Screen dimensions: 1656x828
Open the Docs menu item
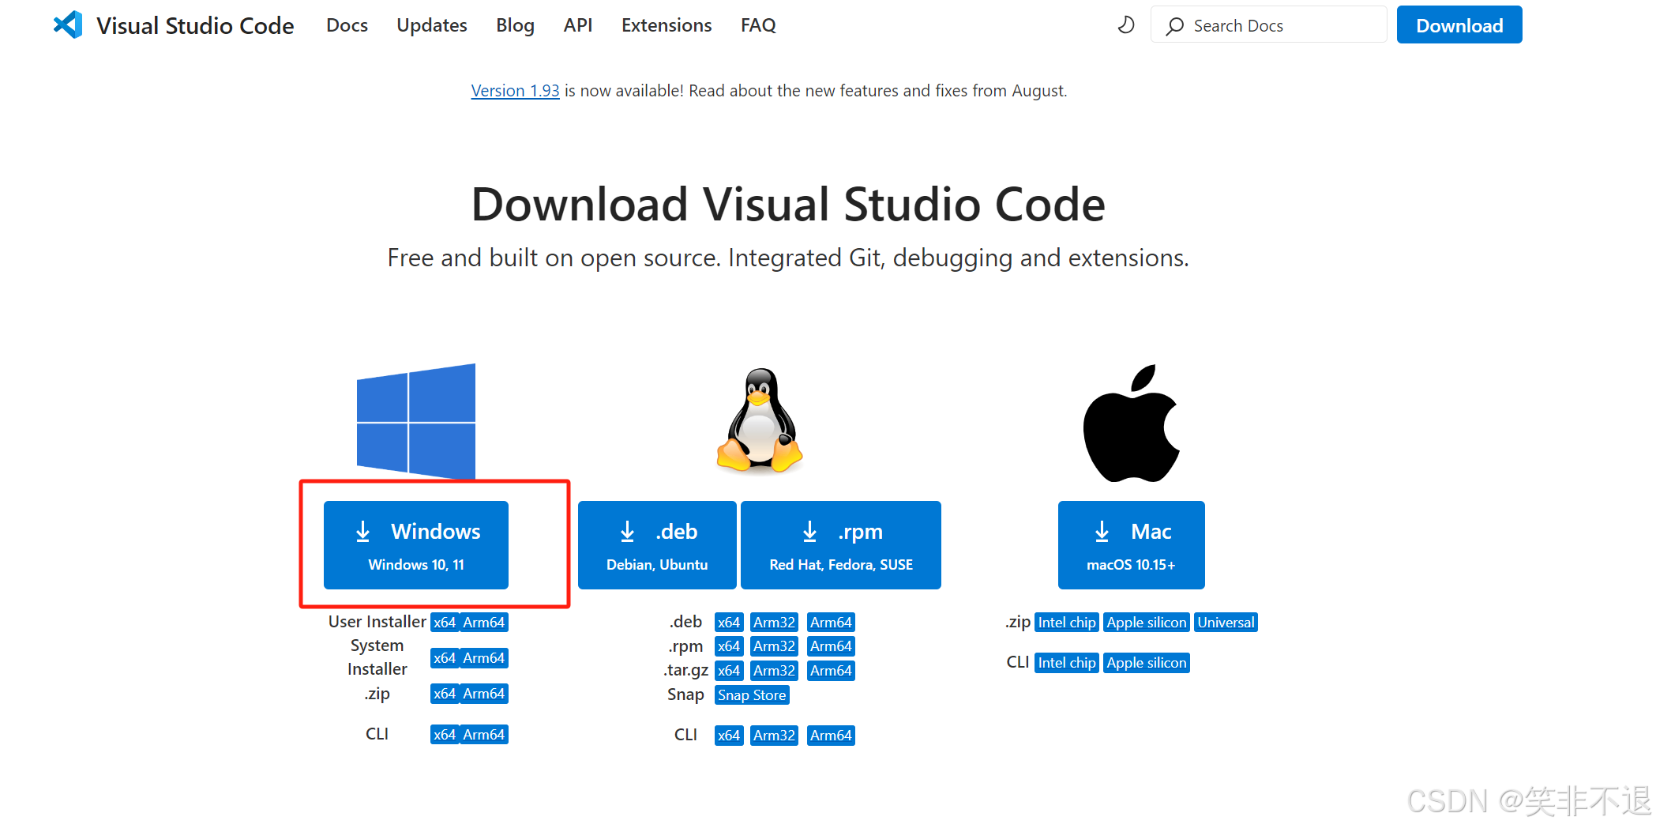(347, 25)
